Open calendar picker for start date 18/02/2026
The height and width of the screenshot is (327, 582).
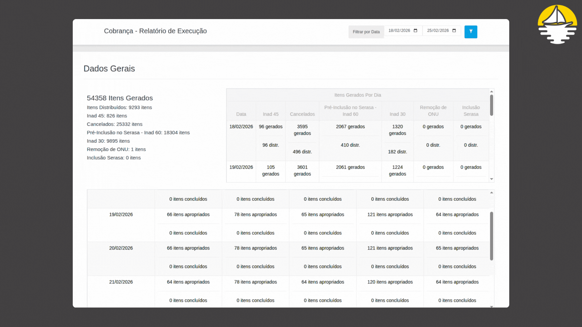[415, 31]
